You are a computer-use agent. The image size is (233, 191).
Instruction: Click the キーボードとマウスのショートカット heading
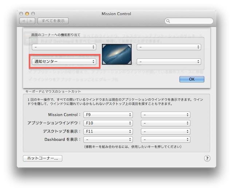(x=53, y=91)
